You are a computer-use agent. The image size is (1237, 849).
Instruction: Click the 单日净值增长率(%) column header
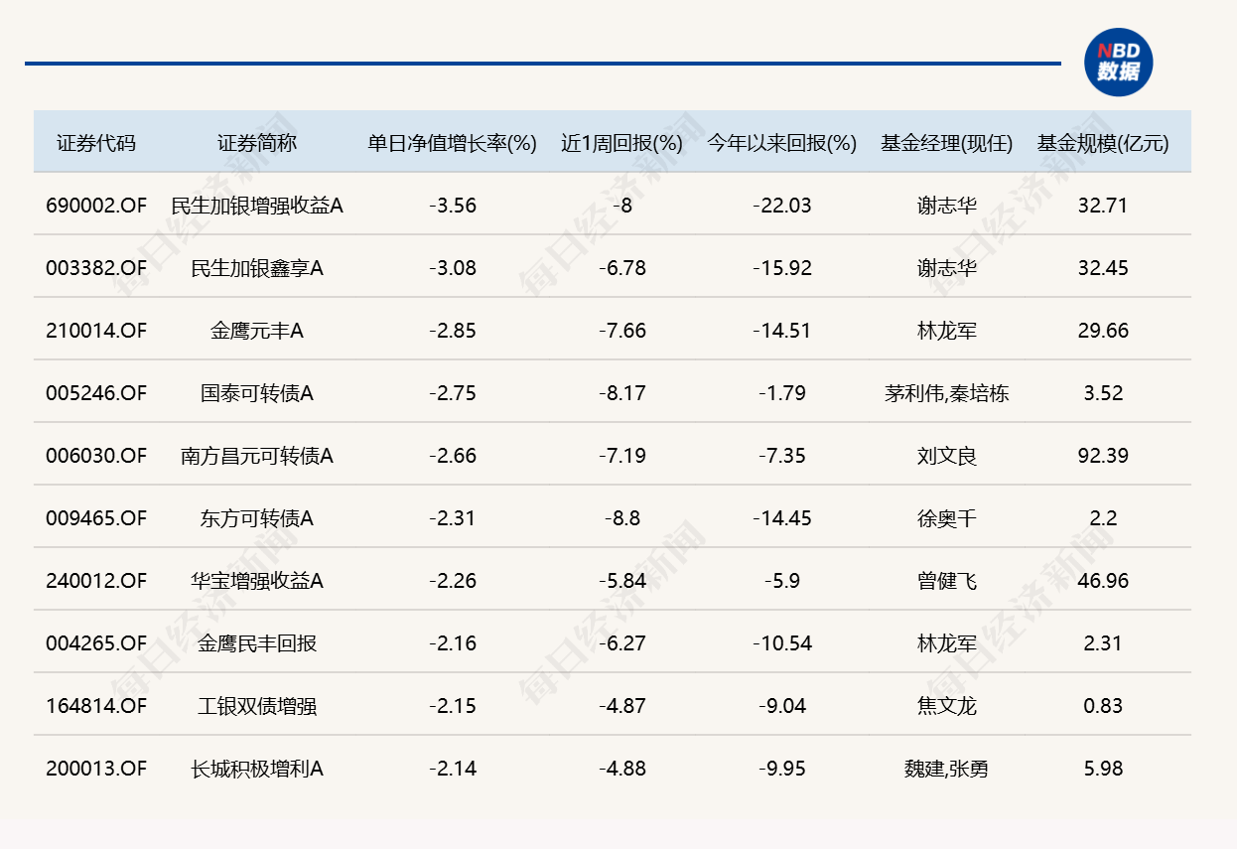(x=453, y=143)
